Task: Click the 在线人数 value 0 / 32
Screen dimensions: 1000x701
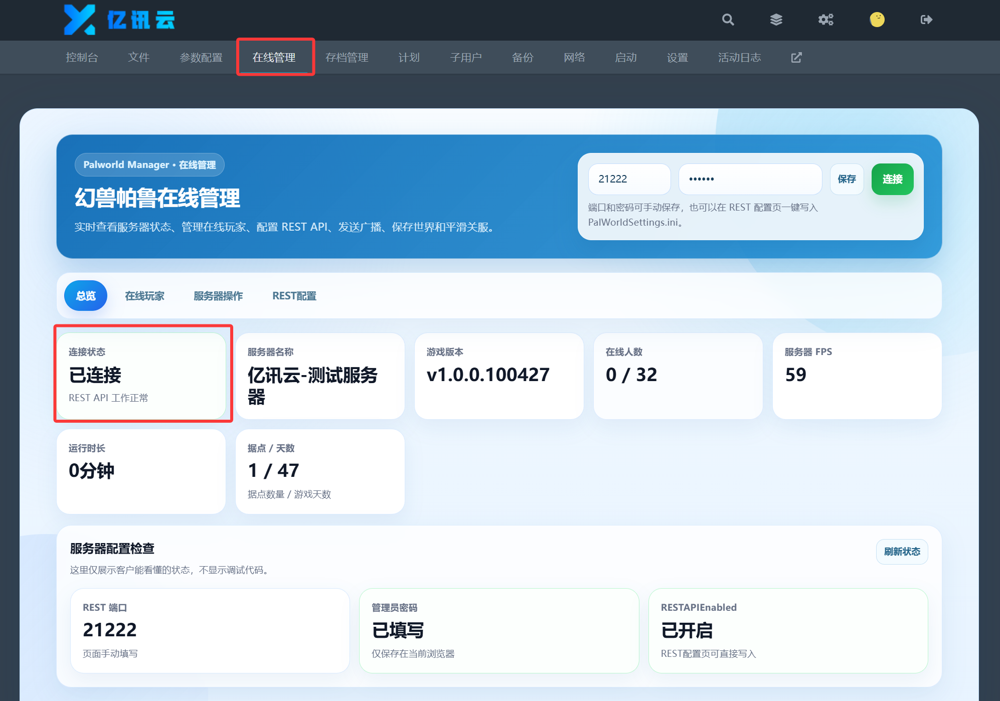Action: click(631, 375)
